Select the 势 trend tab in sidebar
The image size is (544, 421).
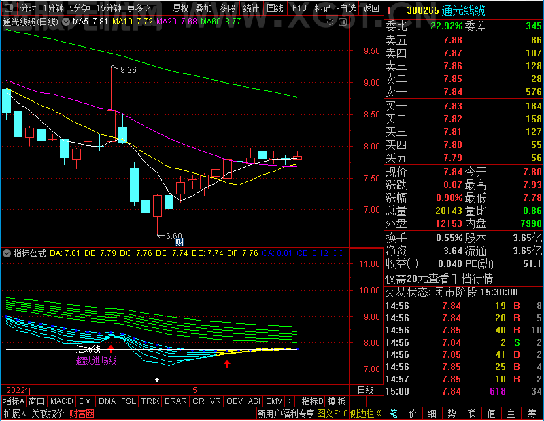click(452, 414)
